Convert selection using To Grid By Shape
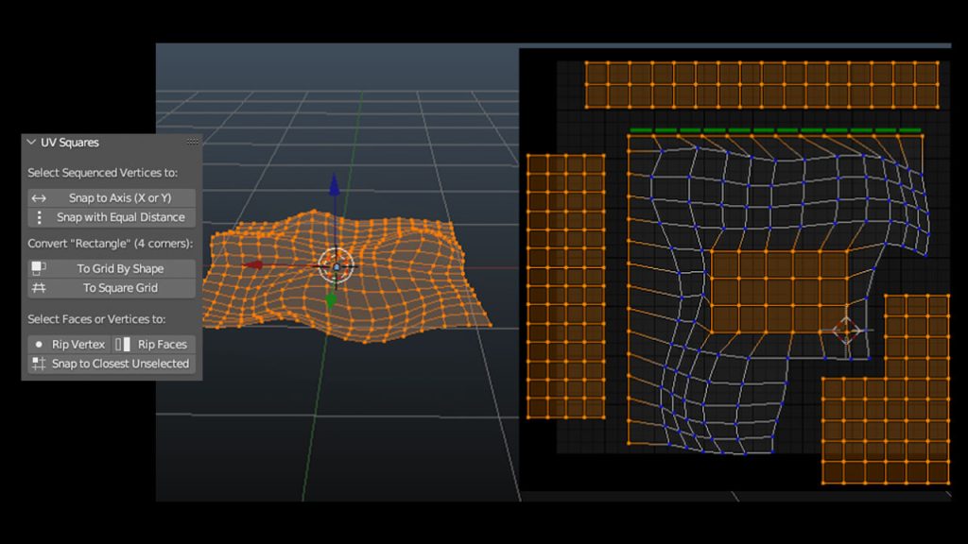This screenshot has height=544, width=968. pos(112,269)
